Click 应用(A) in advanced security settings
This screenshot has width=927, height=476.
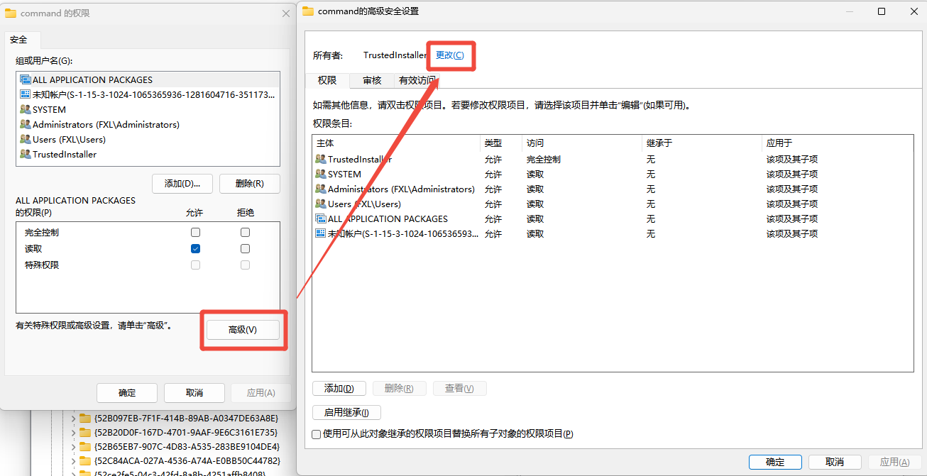click(894, 462)
